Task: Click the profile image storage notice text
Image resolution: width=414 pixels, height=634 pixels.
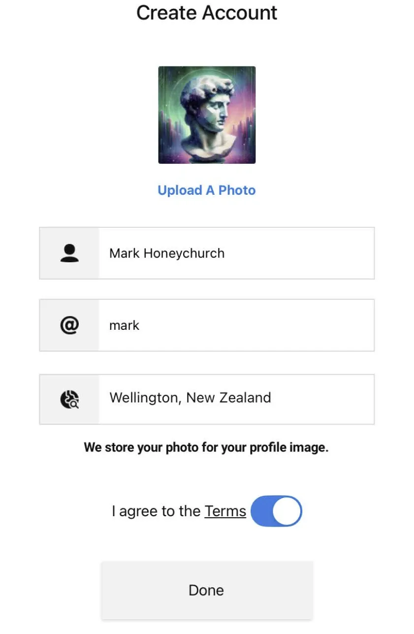Action: (206, 448)
